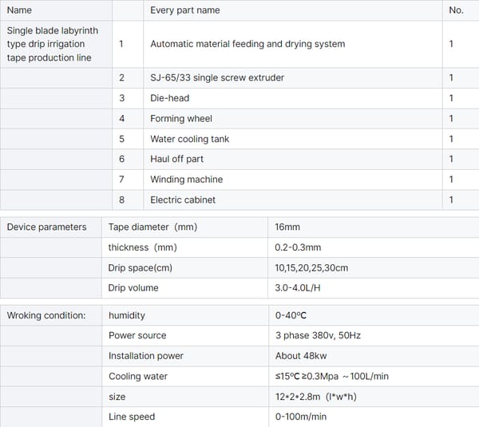Screen dimensions: 479x427
Task: Click the '3 phase 380v, 50Hz' value
Action: pyautogui.click(x=318, y=336)
